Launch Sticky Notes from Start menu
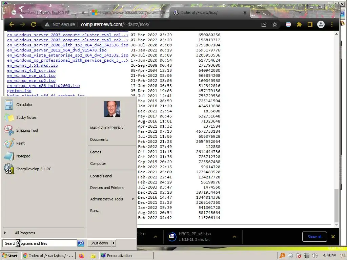This screenshot has width=347, height=260. [x=26, y=117]
